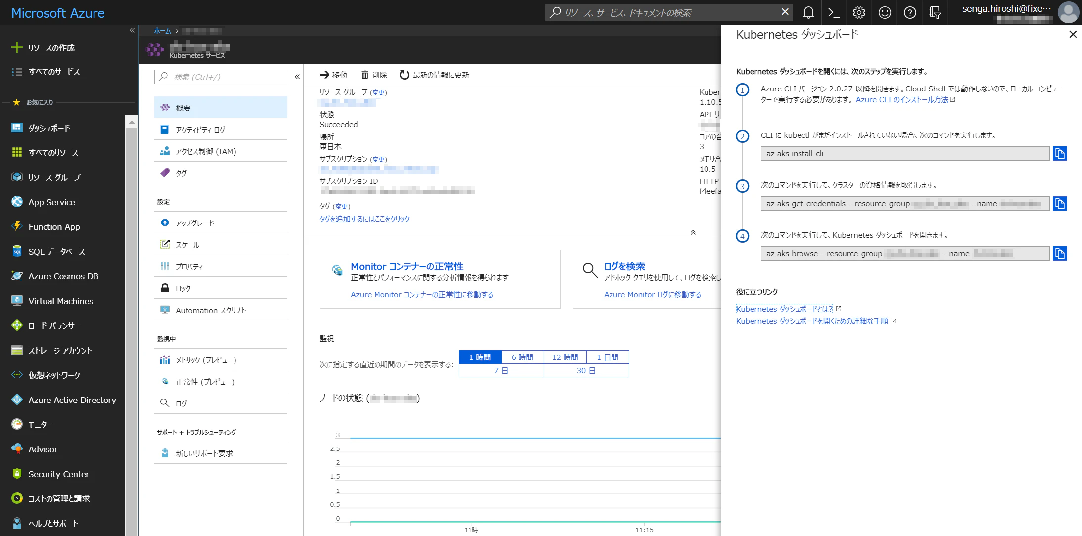1082x536 pixels.
Task: Click the 検索 (Ctrl+/) menu filter box
Action: coord(221,77)
